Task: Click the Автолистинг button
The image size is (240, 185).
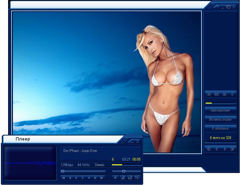Action: [220, 110]
